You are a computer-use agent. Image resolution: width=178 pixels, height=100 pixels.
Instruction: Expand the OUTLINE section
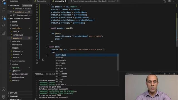pos(14,93)
